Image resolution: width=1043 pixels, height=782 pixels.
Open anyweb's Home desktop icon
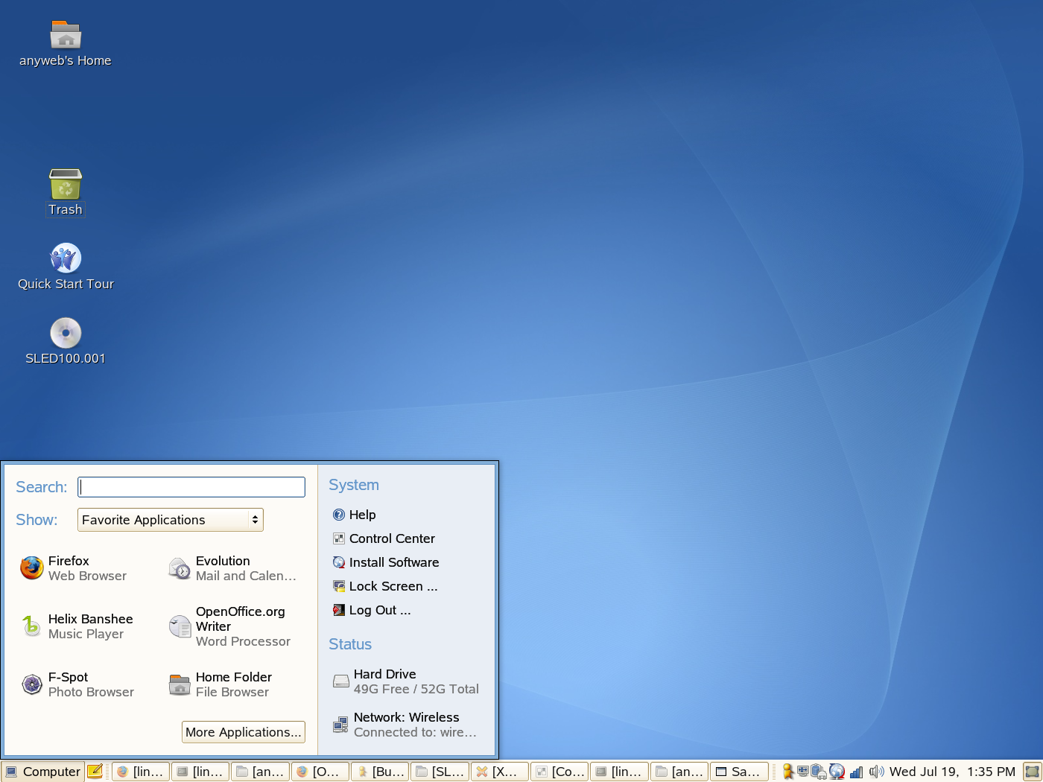click(x=66, y=44)
